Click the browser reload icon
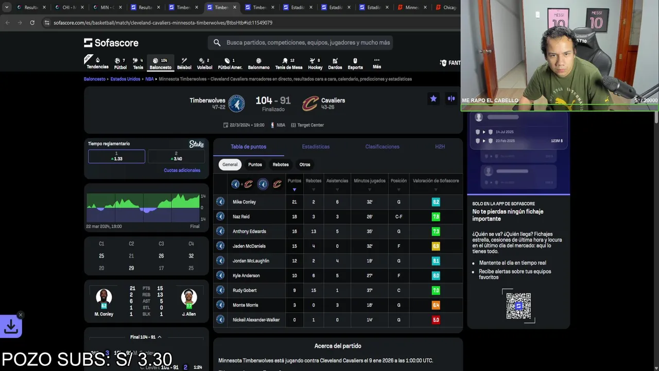The width and height of the screenshot is (659, 371). (32, 23)
